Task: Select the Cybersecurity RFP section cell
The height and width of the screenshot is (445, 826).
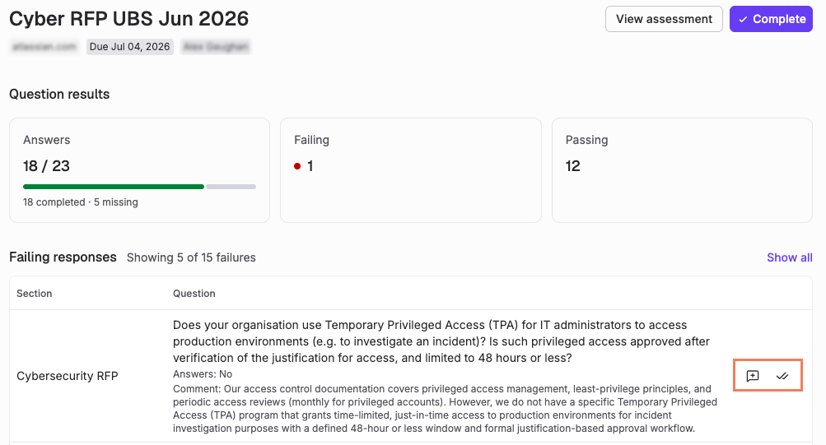Action: [67, 376]
